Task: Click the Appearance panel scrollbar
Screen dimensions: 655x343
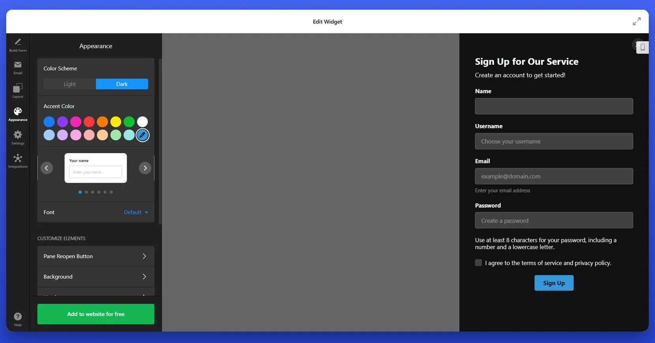Action: 160,141
